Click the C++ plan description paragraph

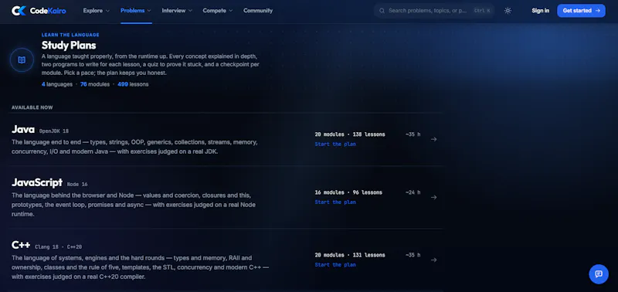[141, 267]
